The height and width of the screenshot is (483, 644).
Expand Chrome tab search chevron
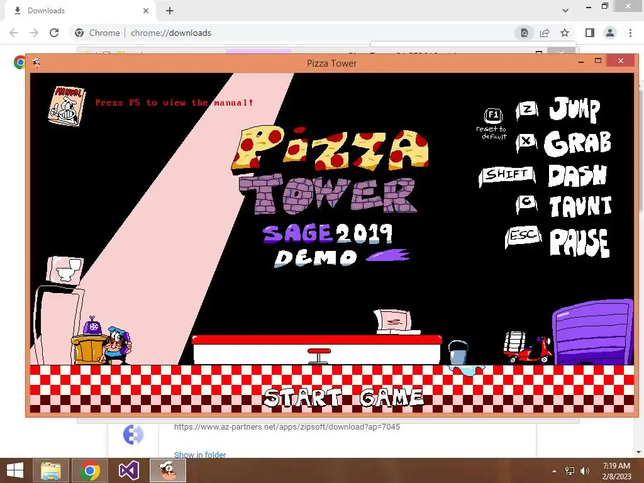click(565, 11)
